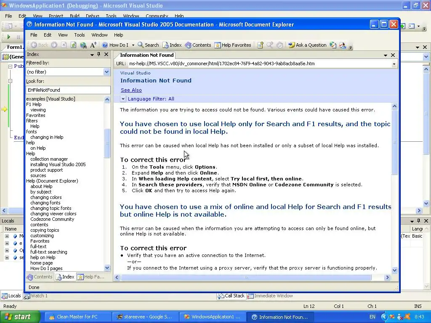Open Index from the toolbar
431x323 pixels.
(172, 45)
